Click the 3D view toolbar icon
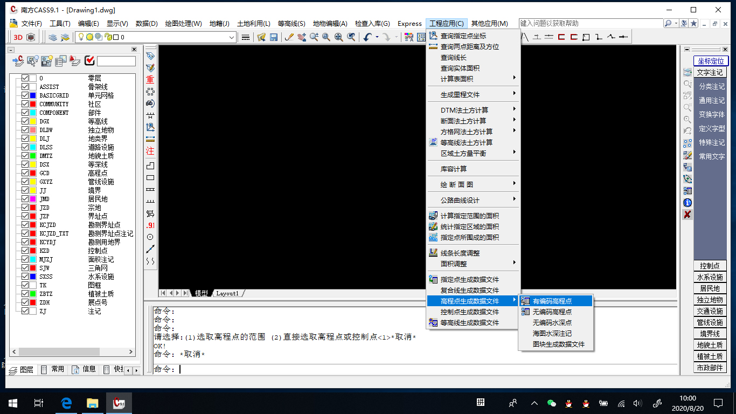 tap(18, 37)
